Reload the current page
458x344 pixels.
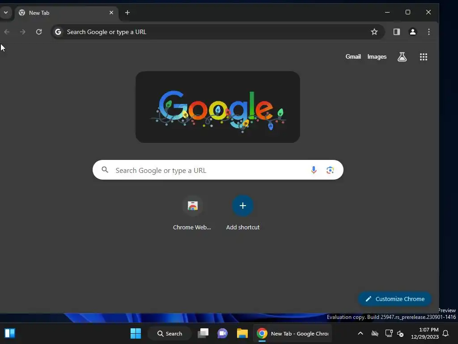(39, 32)
